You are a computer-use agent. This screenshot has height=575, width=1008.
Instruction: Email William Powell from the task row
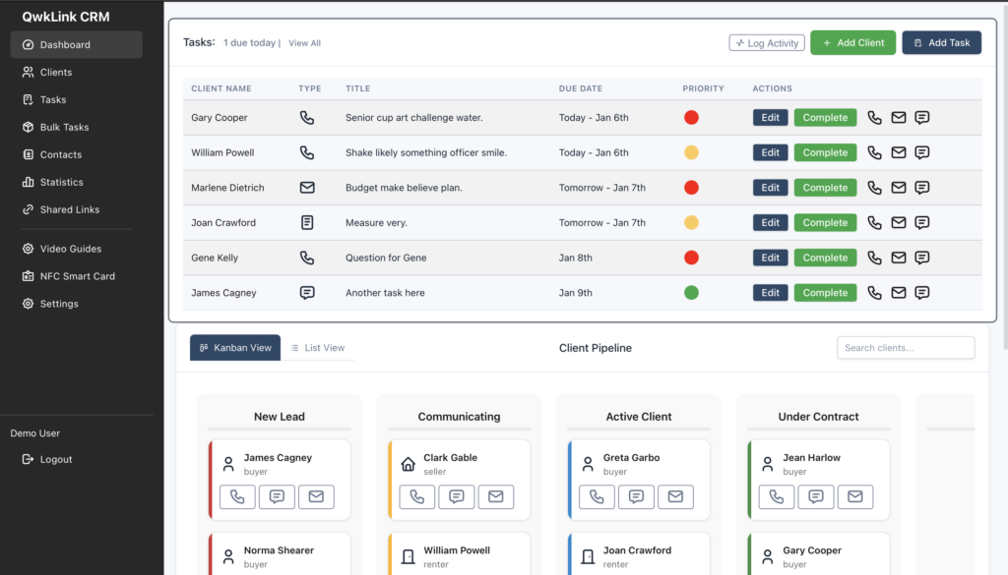coord(898,152)
